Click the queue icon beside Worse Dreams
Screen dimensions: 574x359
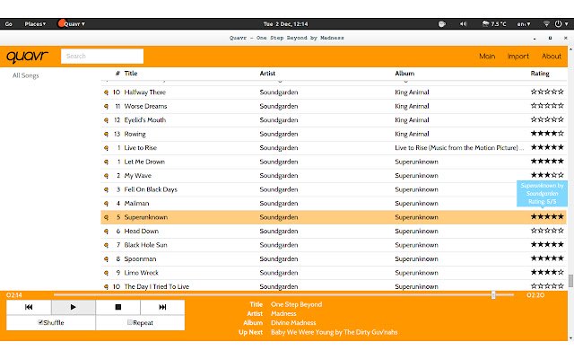tap(106, 106)
